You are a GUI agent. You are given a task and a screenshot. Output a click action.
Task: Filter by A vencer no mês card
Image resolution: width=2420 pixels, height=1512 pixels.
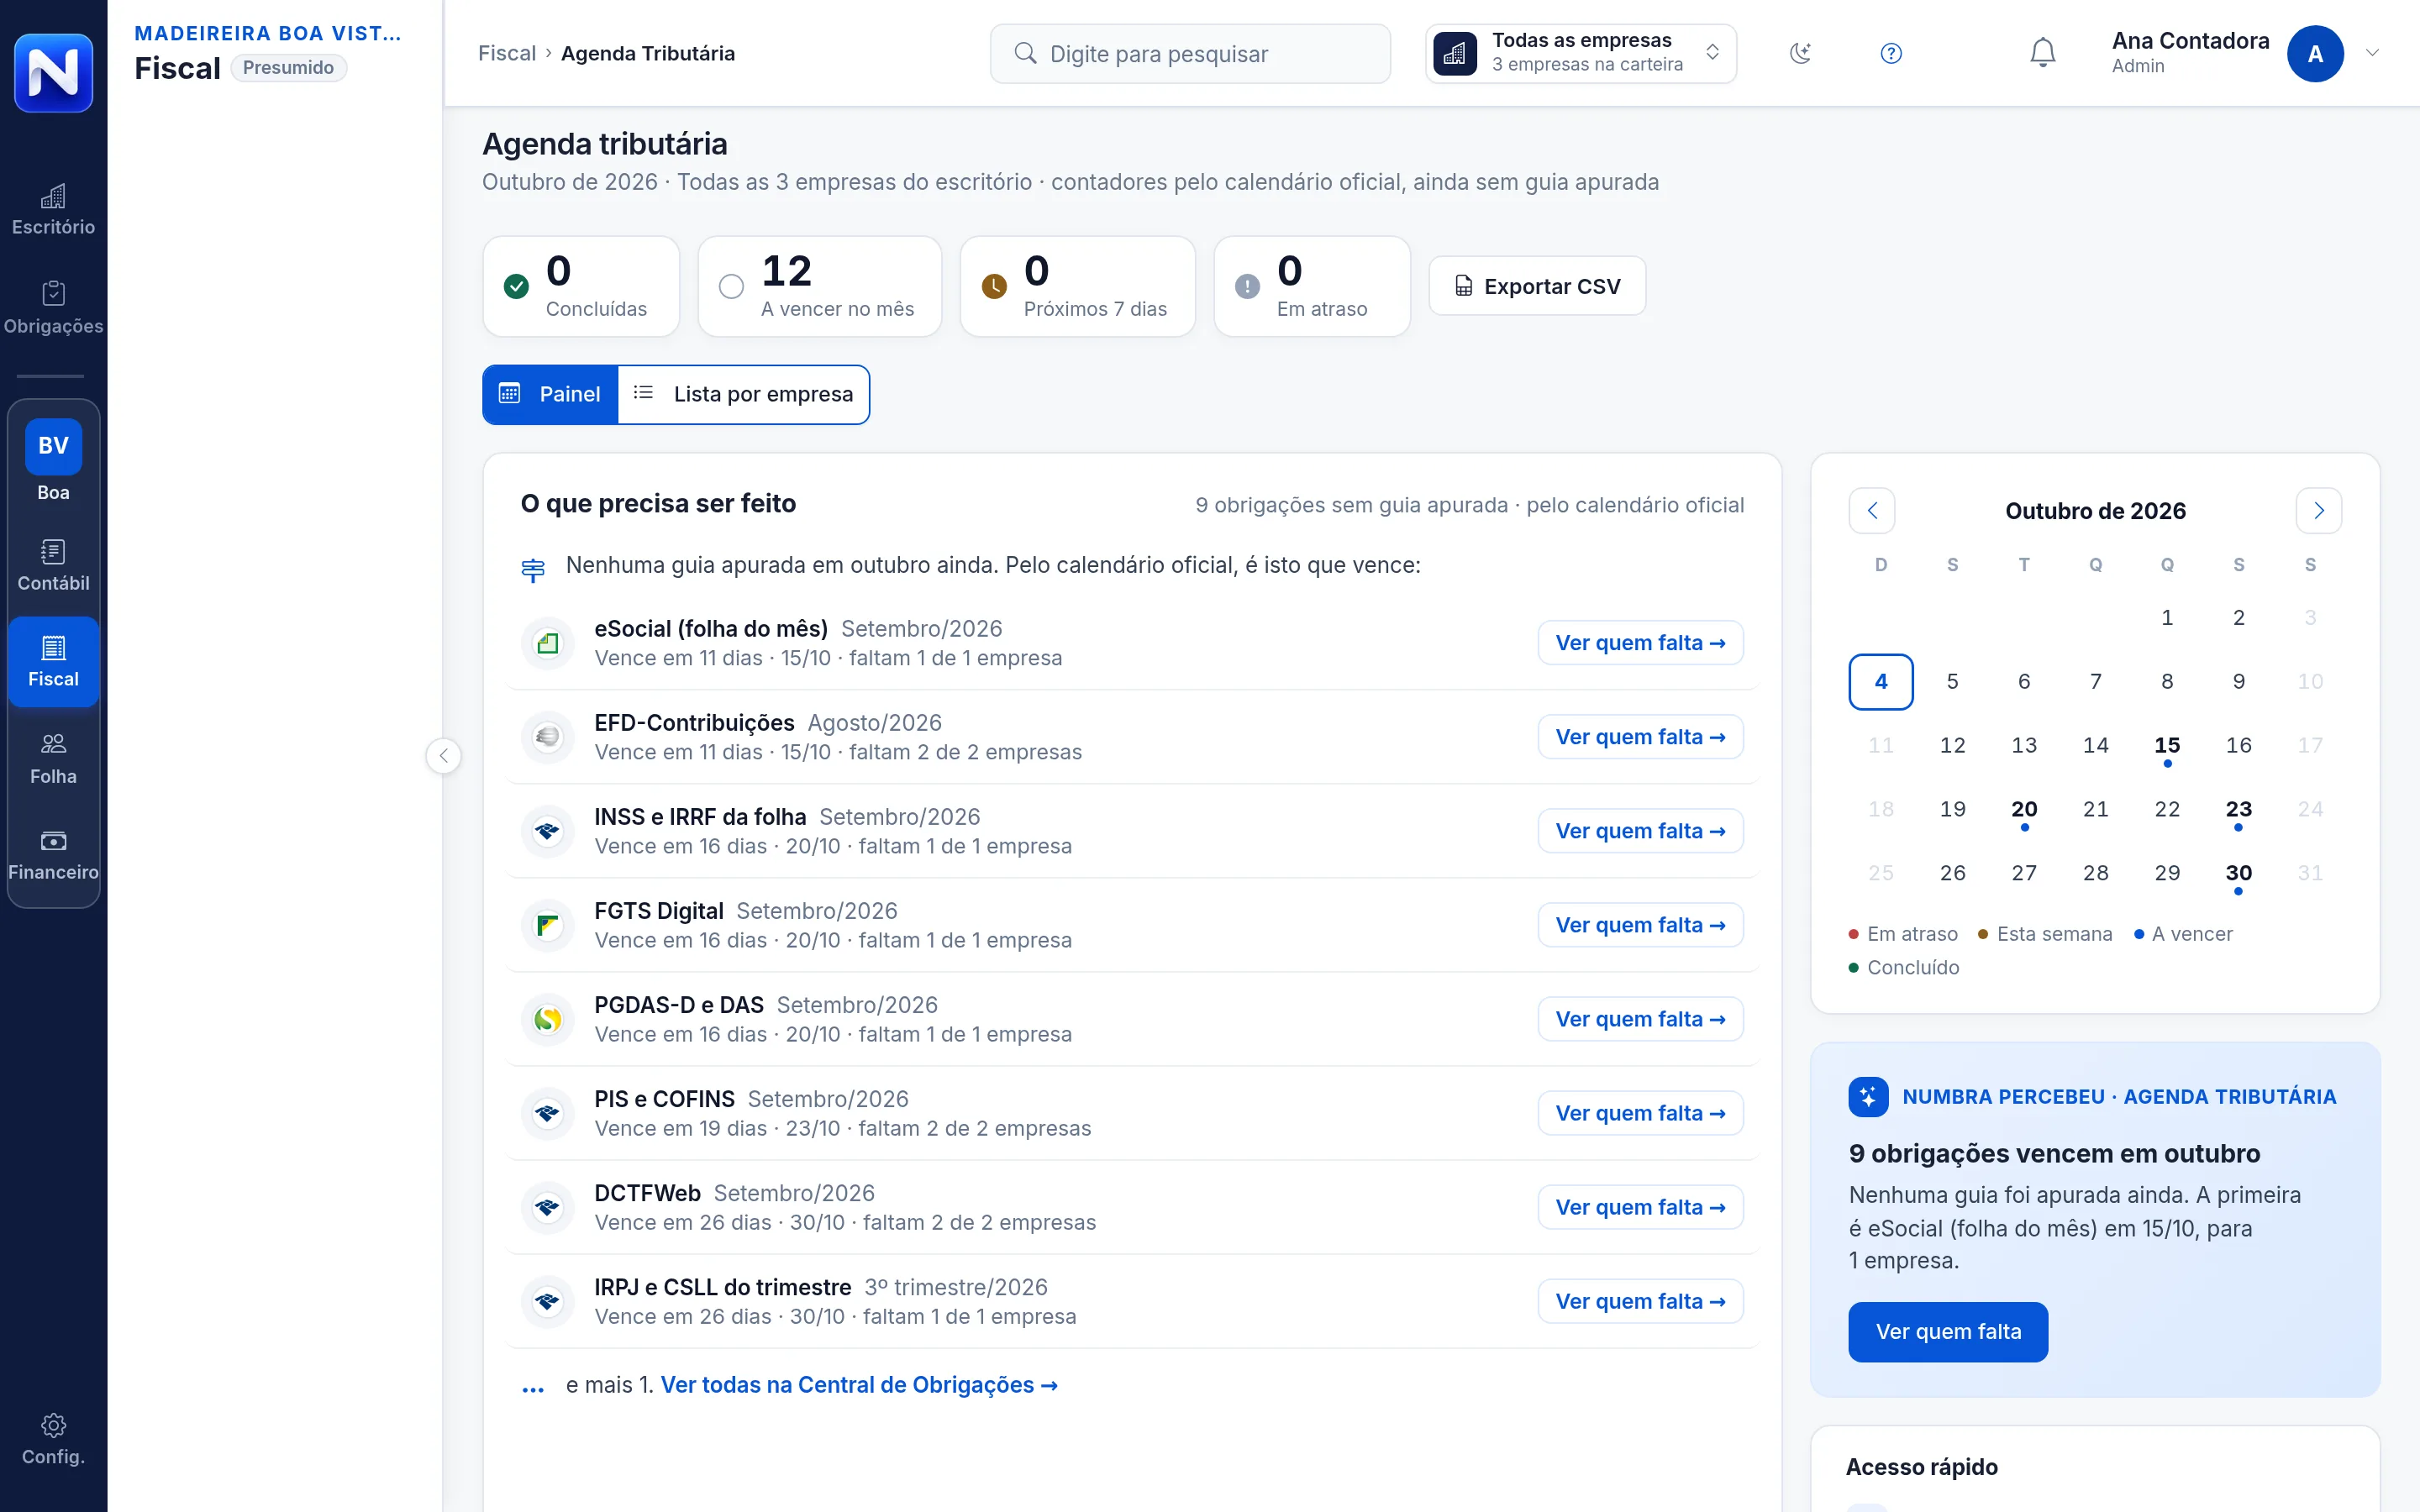819,286
